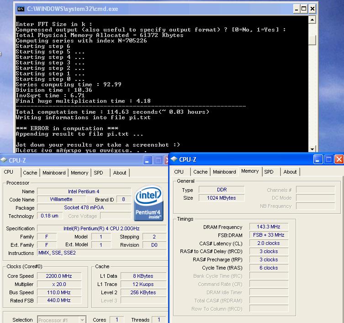Click the tRCD value 3 clocks
This screenshot has height=323, width=344.
269,251
